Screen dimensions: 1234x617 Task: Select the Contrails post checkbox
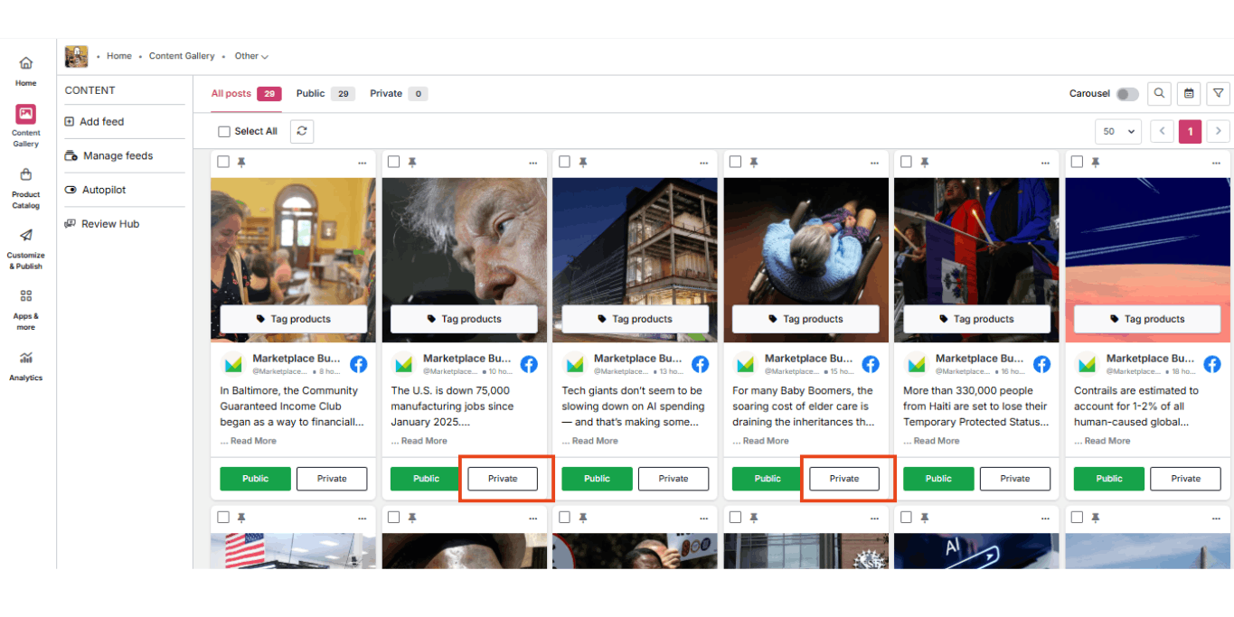tap(1078, 162)
